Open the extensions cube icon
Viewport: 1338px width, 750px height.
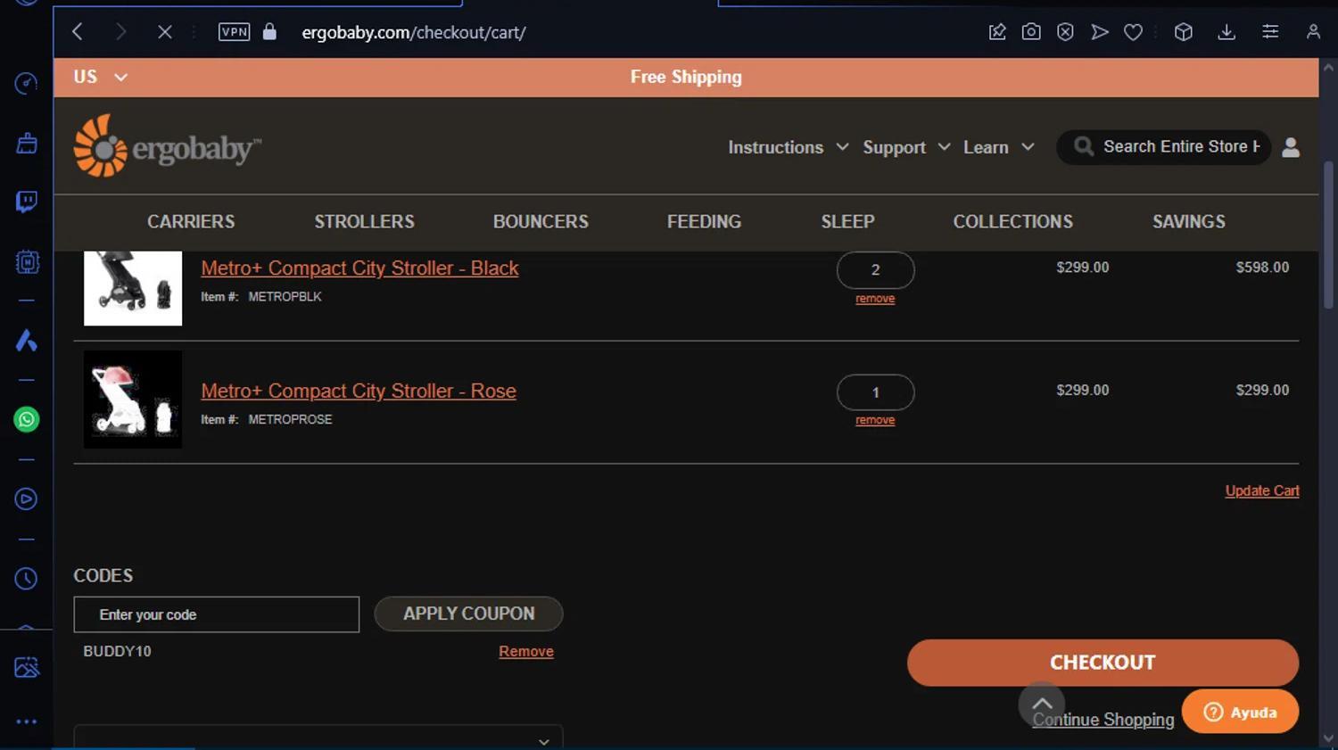[1184, 32]
